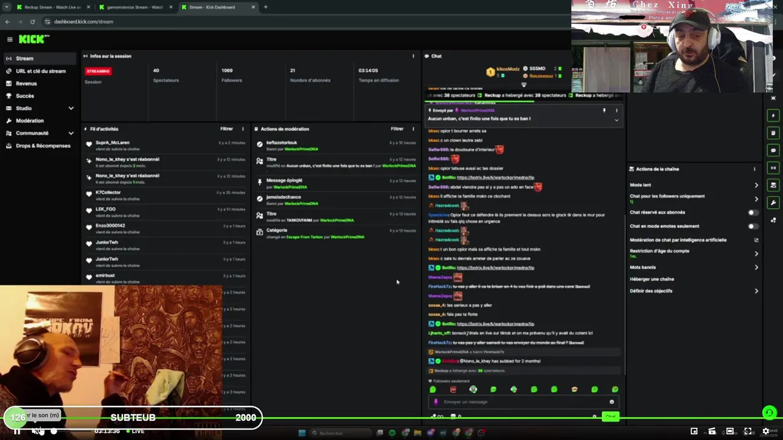Select Stream in the sidebar
The height and width of the screenshot is (440, 783).
40,59
